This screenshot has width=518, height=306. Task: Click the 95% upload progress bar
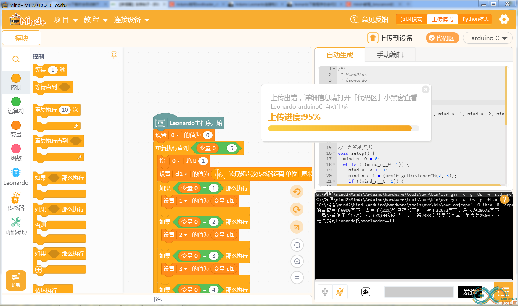coord(344,128)
